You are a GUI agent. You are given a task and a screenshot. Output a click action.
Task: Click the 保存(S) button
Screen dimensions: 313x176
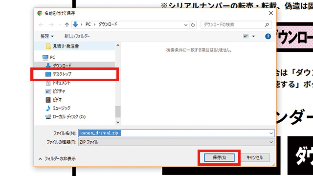219,157
